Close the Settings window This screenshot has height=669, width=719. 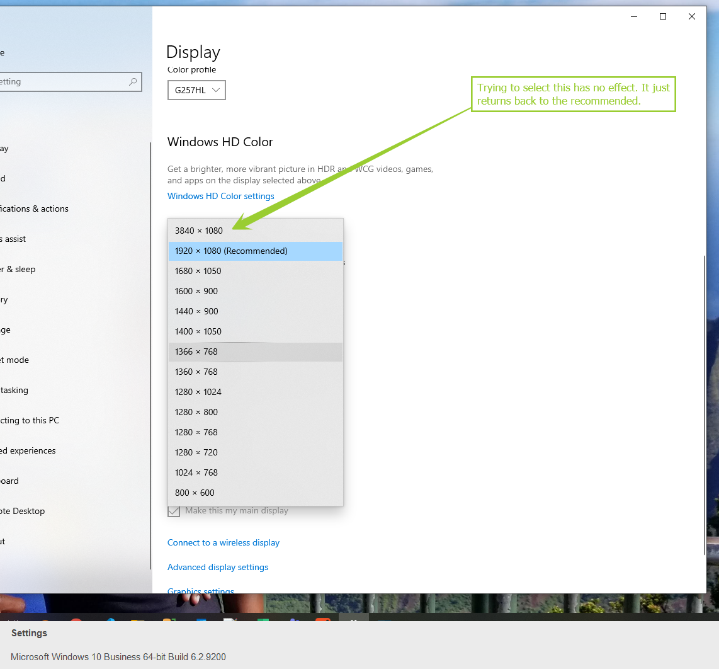point(692,17)
